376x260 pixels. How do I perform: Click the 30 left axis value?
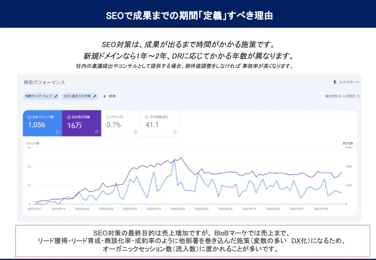click(29, 167)
